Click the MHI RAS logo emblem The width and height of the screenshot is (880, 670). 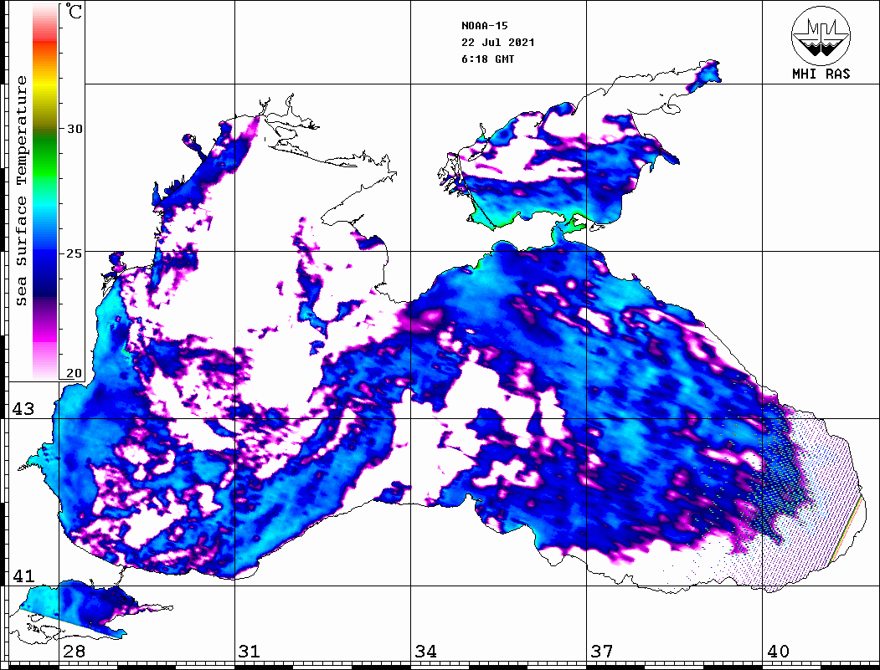tap(821, 35)
